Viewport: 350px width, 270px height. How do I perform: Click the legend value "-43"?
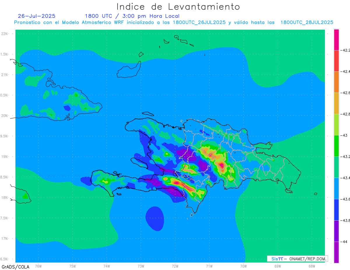point(344,135)
